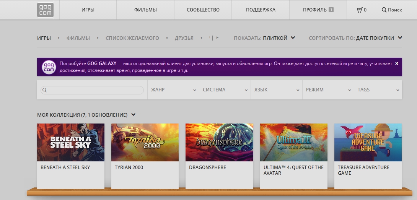The image size is (417, 200).
Task: Click the GOG.com logo in header
Action: coord(45,10)
